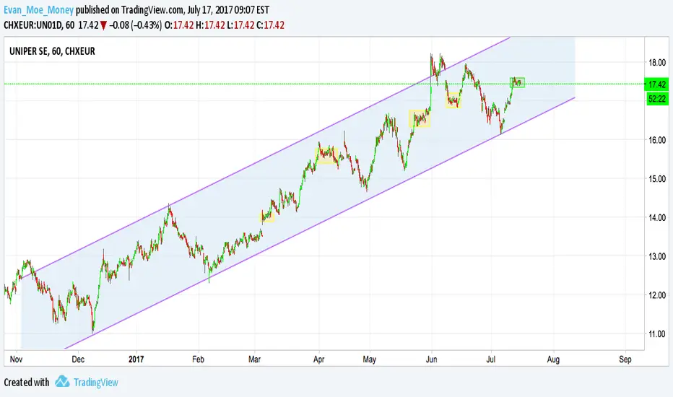This screenshot has width=673, height=397.
Task: Click the Jun label on the time axis
Action: coord(431,359)
